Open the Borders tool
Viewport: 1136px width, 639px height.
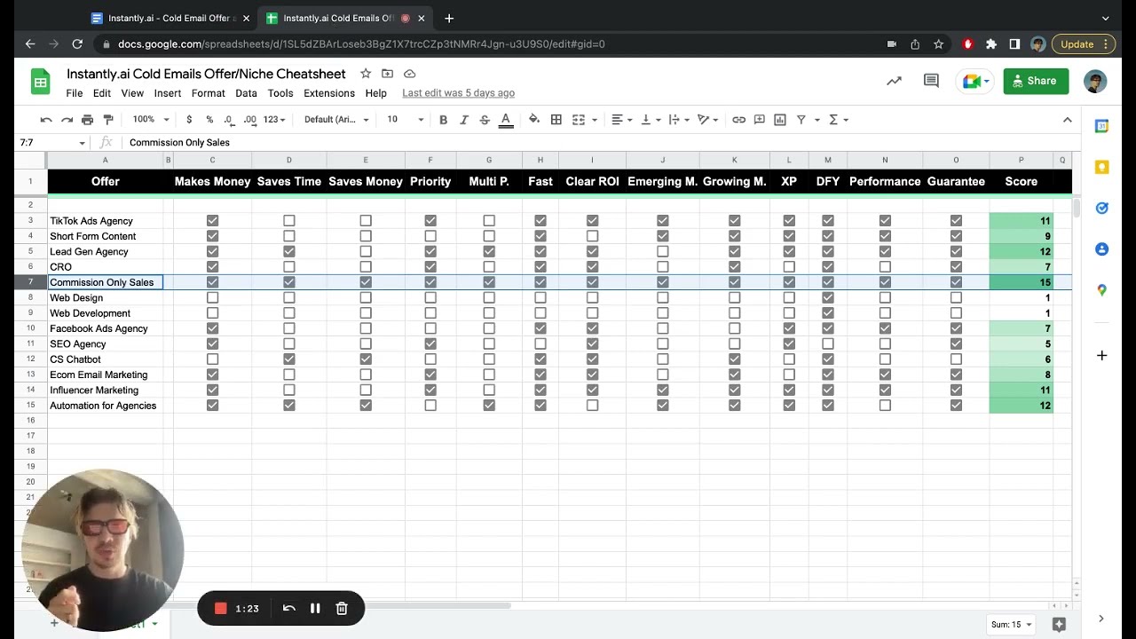pyautogui.click(x=556, y=120)
